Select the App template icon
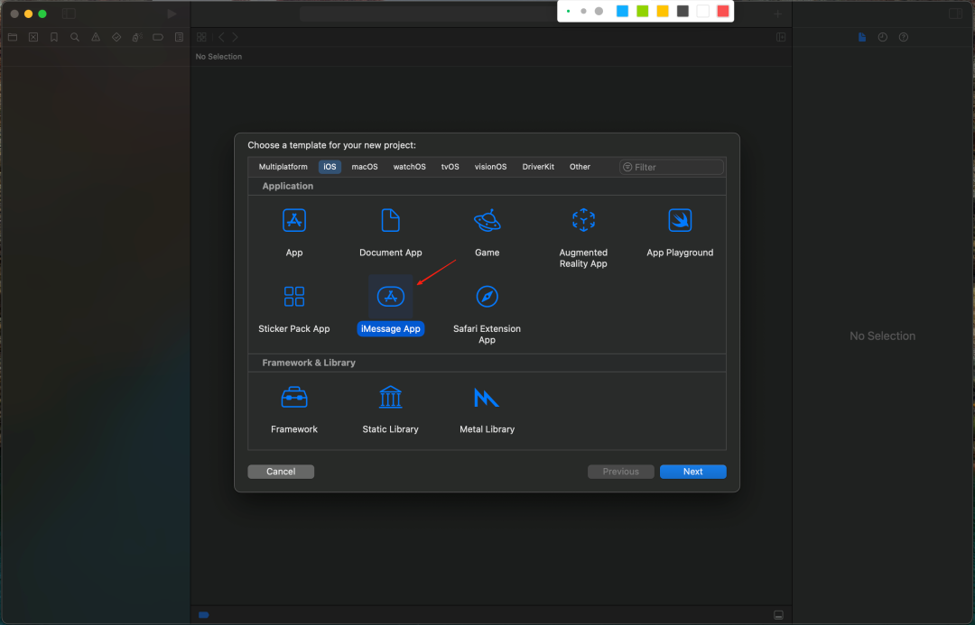The image size is (975, 625). [x=294, y=221]
